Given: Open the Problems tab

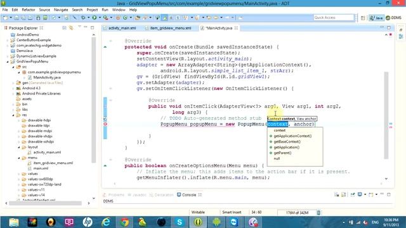Looking at the screenshot, I should (114, 194).
